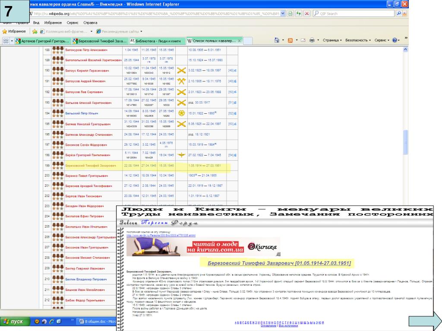Screen dimensions: 442x331
Task: Click the compatibility view icon beside the address bar
Action: tap(290, 13)
